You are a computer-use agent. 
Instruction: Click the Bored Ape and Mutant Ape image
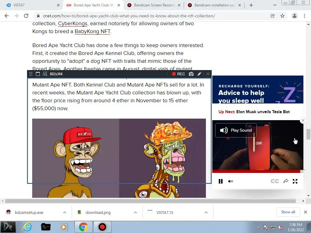(x=119, y=158)
